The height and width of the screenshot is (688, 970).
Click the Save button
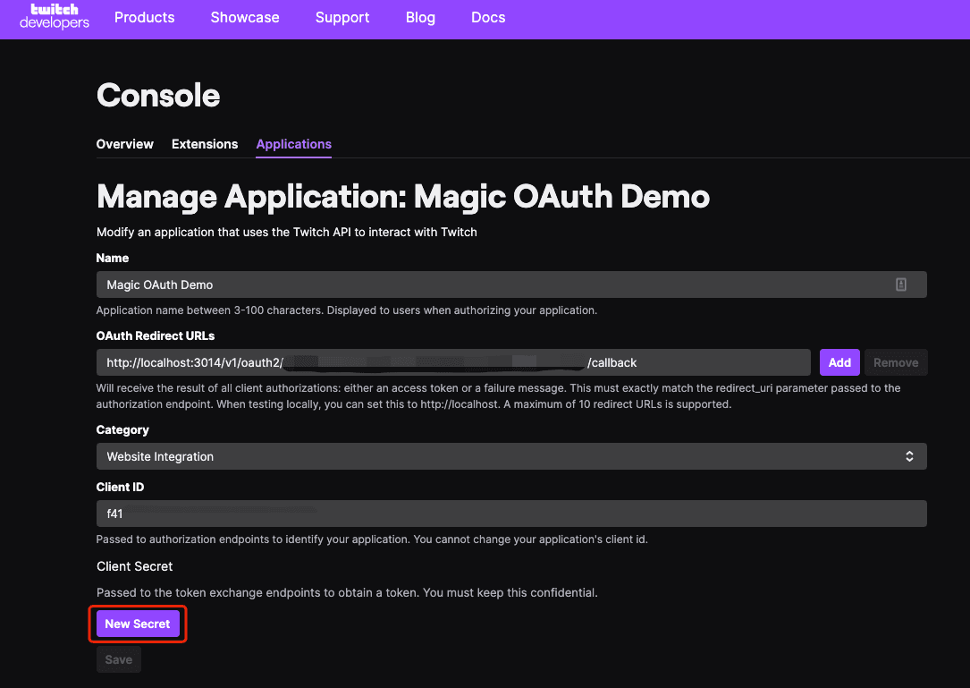[x=118, y=659]
